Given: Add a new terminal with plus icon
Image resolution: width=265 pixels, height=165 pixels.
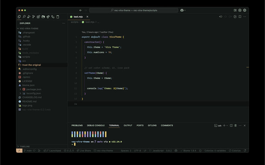Looking at the screenshot, I should point(224,125).
